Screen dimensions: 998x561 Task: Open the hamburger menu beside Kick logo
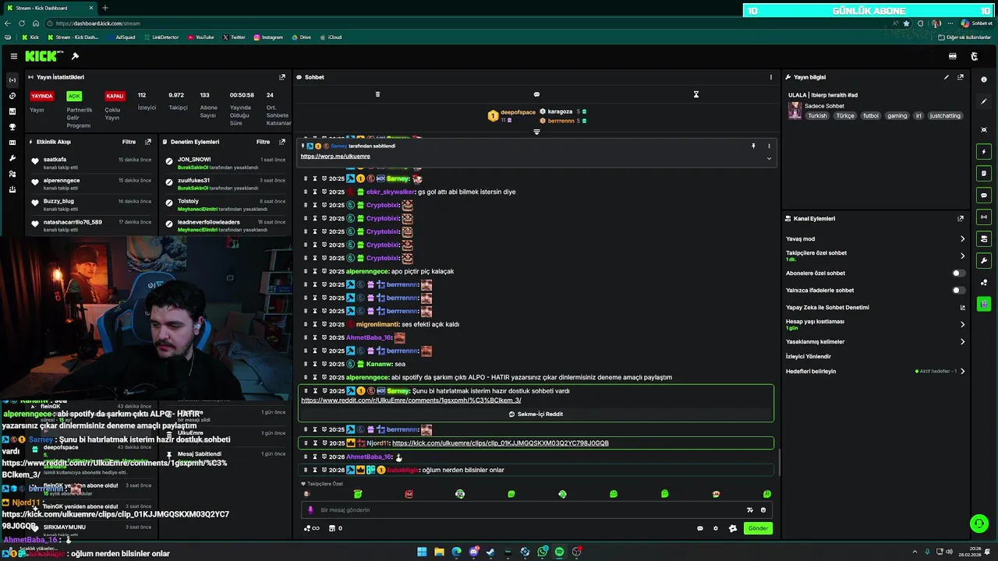[x=13, y=56]
